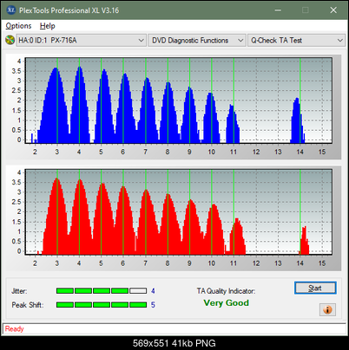The height and width of the screenshot is (350, 349).
Task: Click the Peak Shift label
Action: point(28,305)
